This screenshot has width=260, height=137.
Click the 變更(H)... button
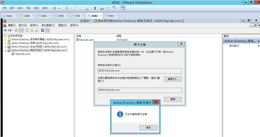point(173,79)
